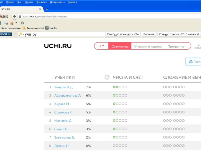The height and width of the screenshot is (151, 201).
Task: Open the Закладки menu
Action: tap(41, 2)
